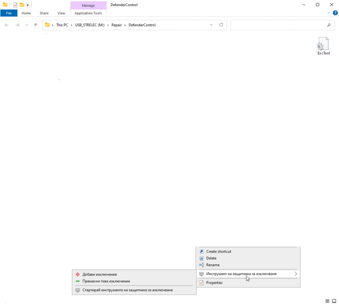Select Rename in the context menu
Viewport: 339px width, 305px height.
(x=248, y=265)
